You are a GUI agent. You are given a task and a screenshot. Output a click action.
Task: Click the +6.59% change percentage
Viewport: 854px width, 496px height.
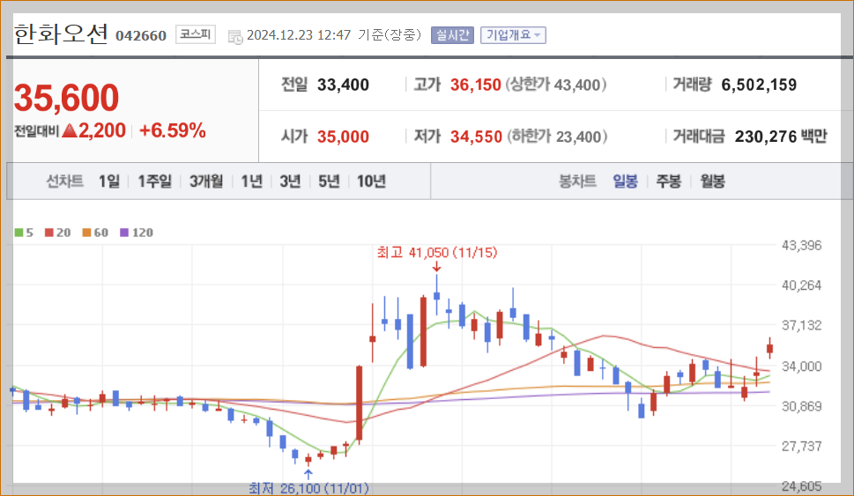pyautogui.click(x=172, y=130)
